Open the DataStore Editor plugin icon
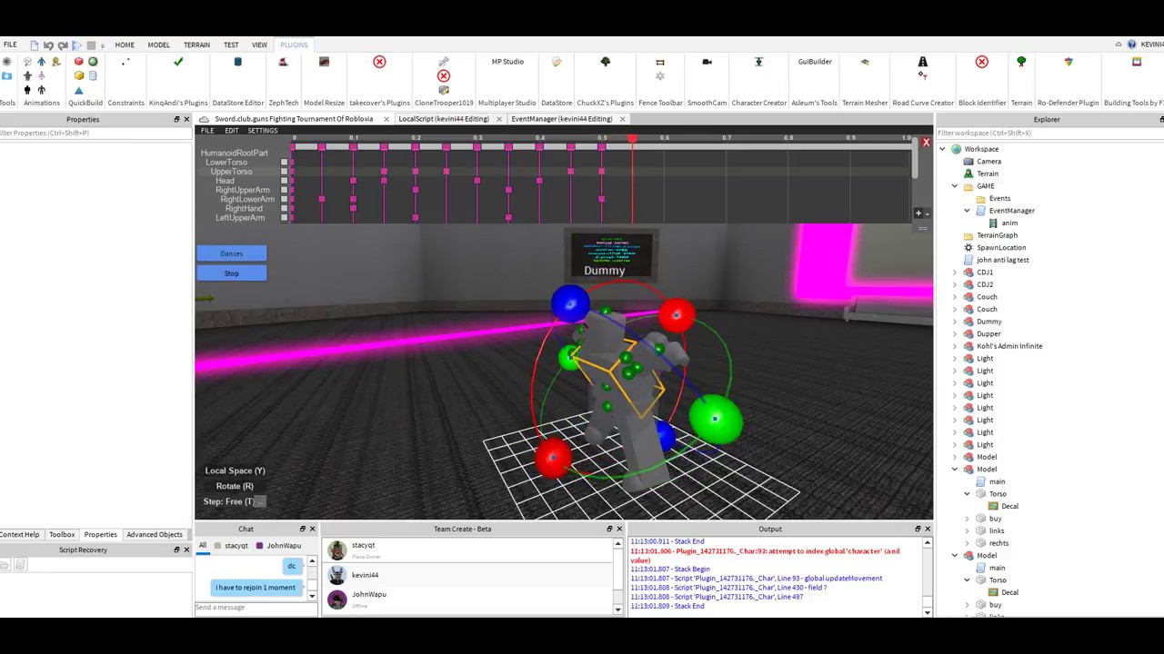 [x=237, y=62]
